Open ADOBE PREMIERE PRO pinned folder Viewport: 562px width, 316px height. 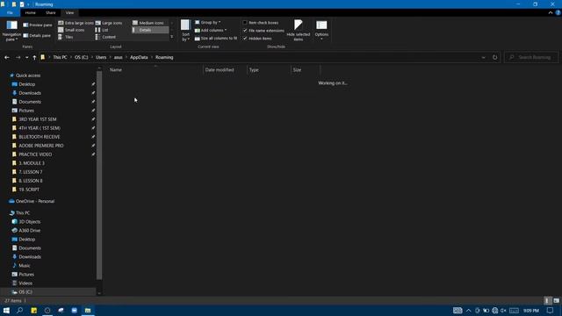tap(41, 146)
